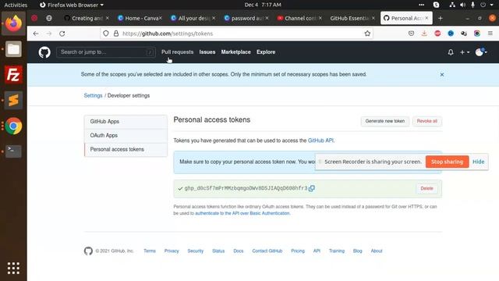Open the user avatar menu
Viewport: 499px width, 281px height.
click(x=481, y=52)
